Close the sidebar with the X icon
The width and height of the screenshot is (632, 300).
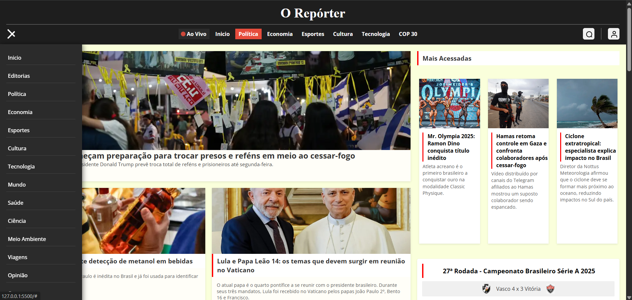(x=11, y=34)
